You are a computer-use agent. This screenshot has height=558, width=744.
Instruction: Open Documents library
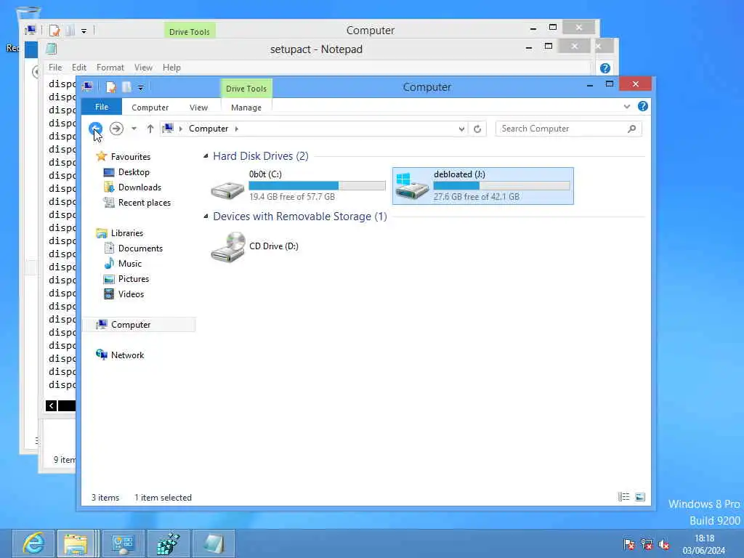(x=140, y=248)
